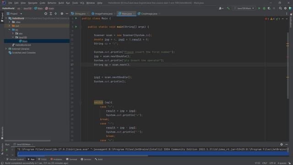The width and height of the screenshot is (293, 165).
Task: Switch to the CropImage.java editor tab
Action: click(x=149, y=14)
